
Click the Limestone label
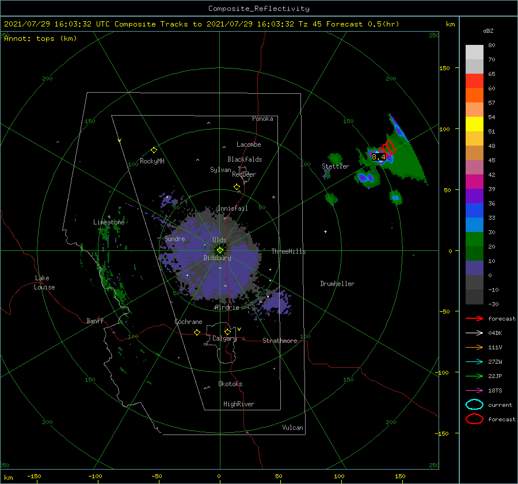[x=109, y=222]
